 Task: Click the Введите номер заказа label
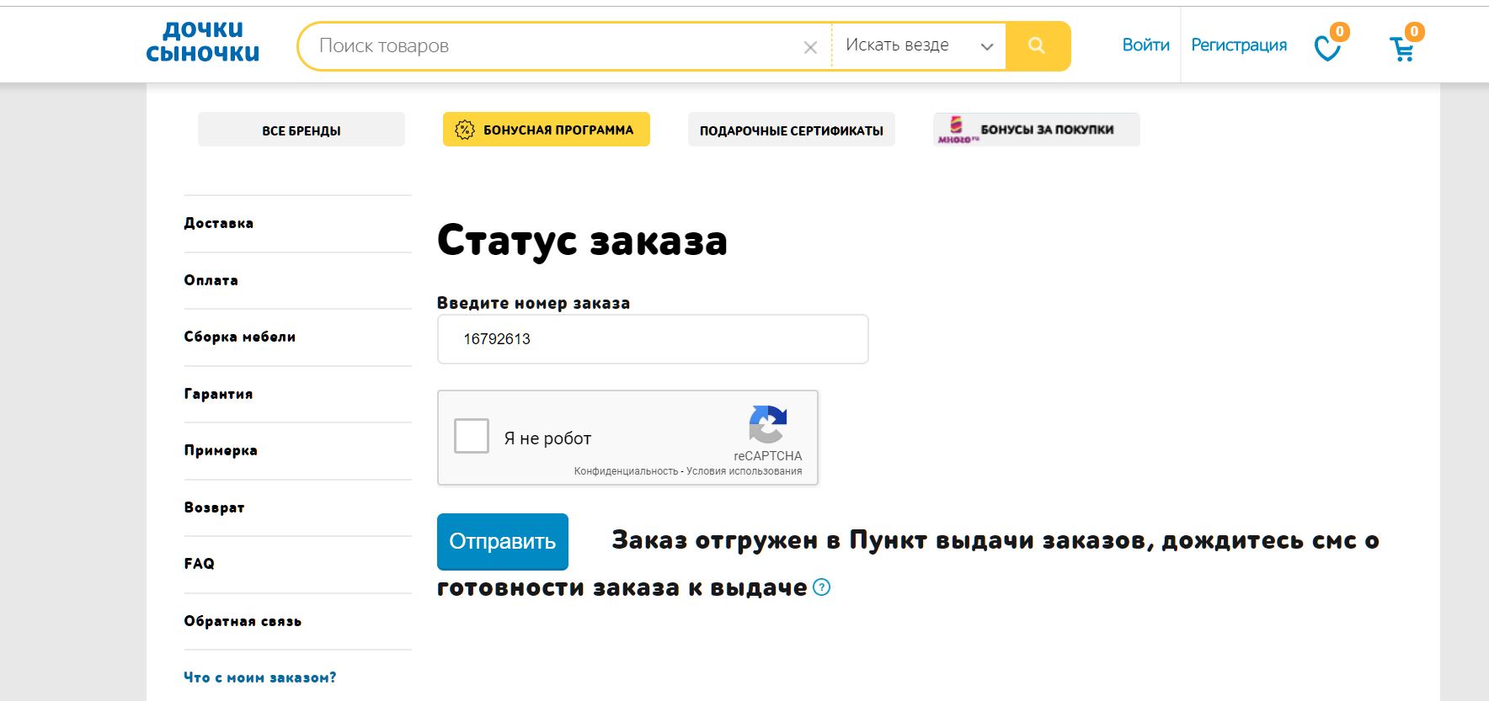click(x=533, y=303)
